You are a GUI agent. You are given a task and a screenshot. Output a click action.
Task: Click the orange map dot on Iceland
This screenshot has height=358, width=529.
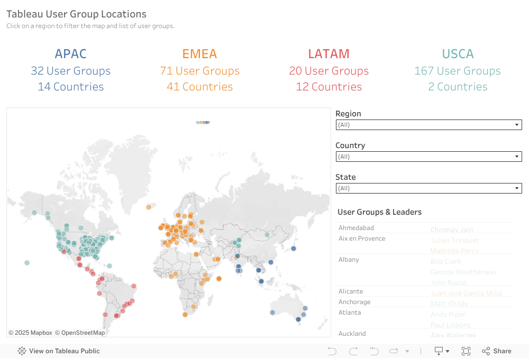pos(149,207)
